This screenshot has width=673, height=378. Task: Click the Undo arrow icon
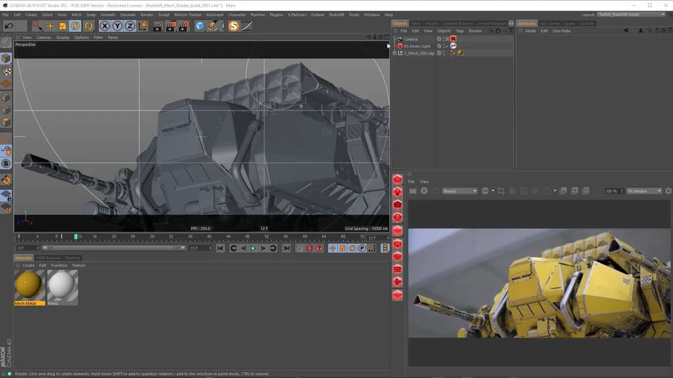coord(9,26)
